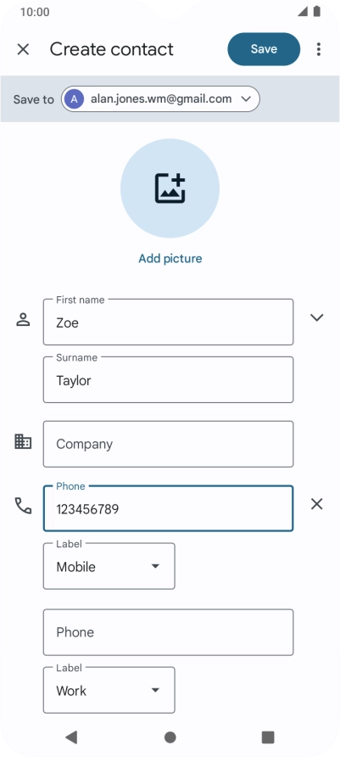Click the company building icon
The height and width of the screenshot is (757, 340).
tap(23, 442)
